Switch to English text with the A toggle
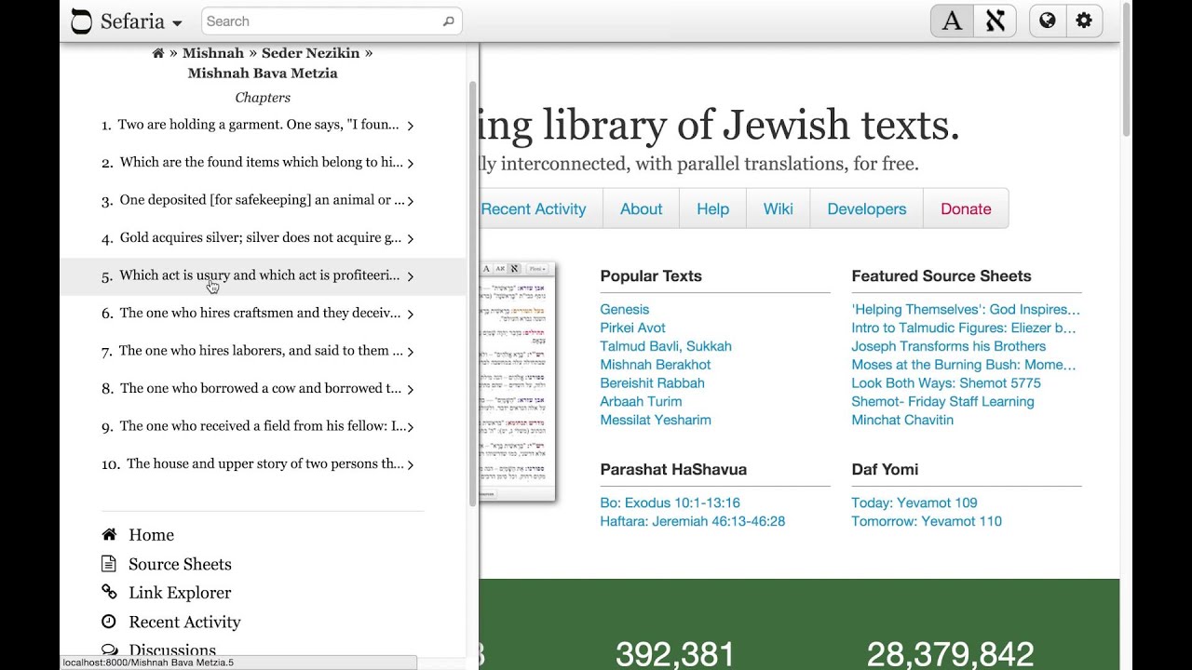1192x670 pixels. click(x=952, y=21)
